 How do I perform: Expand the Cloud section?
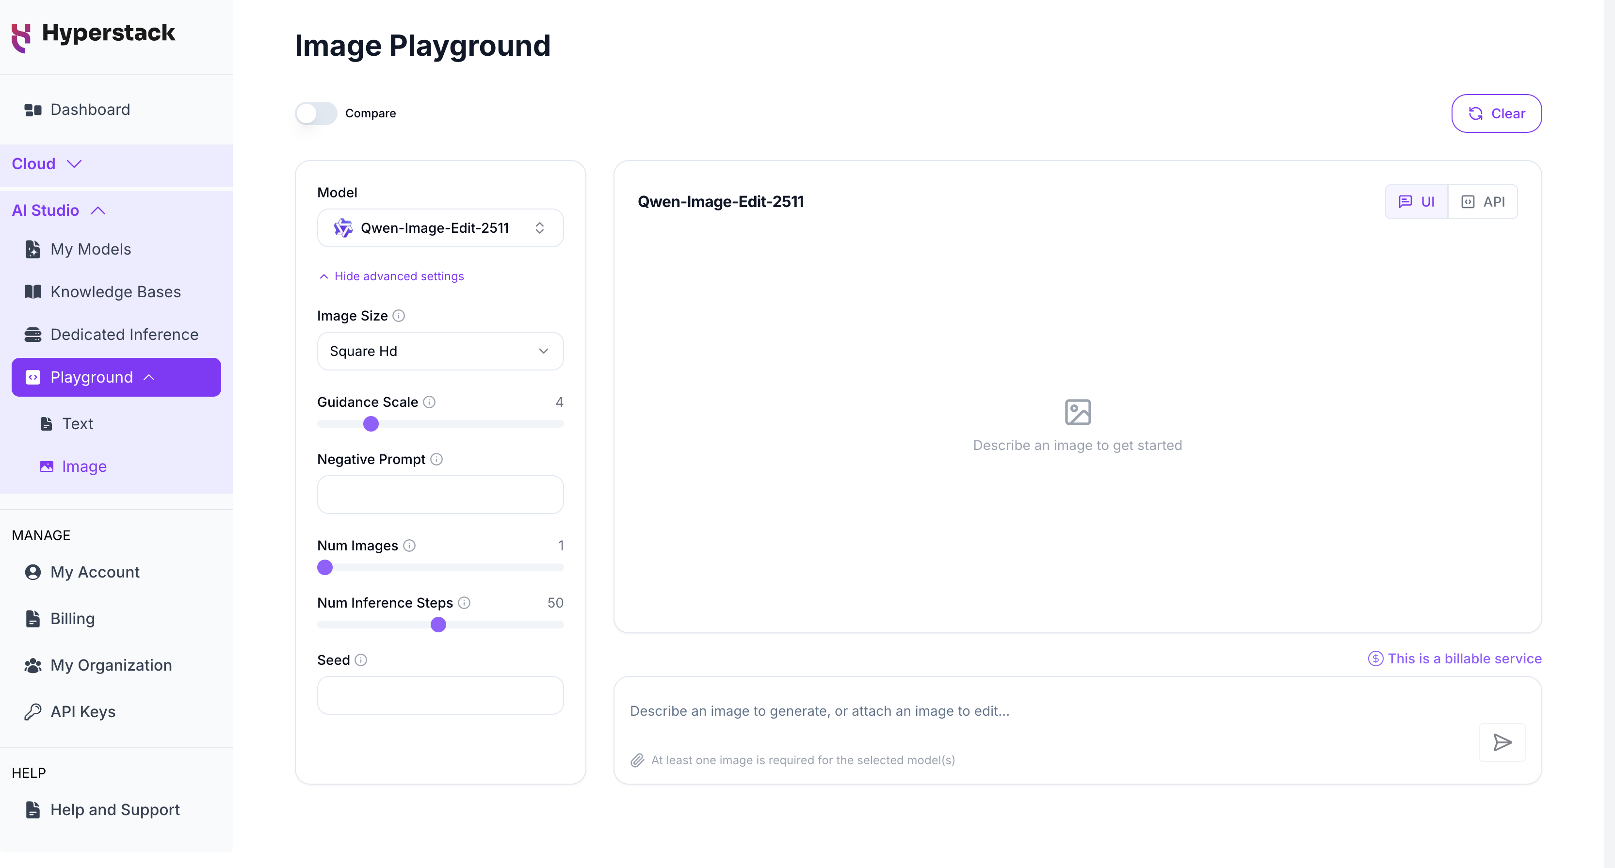[x=47, y=164]
